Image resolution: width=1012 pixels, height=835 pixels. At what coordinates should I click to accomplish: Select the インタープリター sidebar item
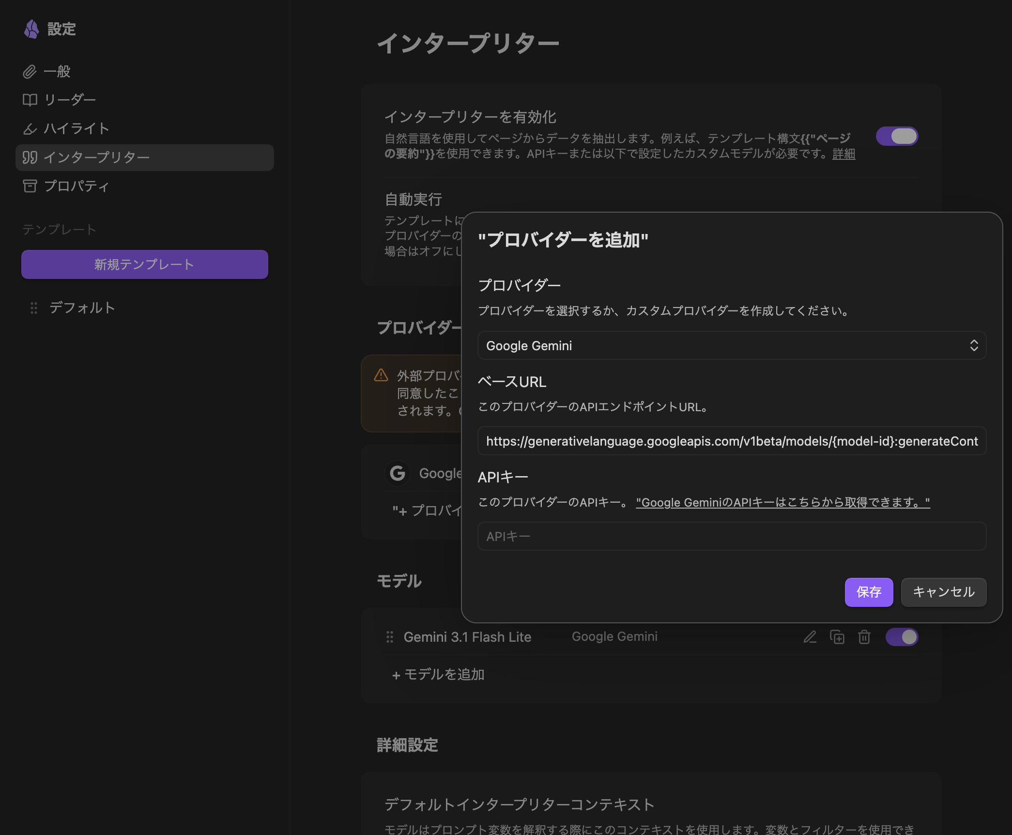144,157
